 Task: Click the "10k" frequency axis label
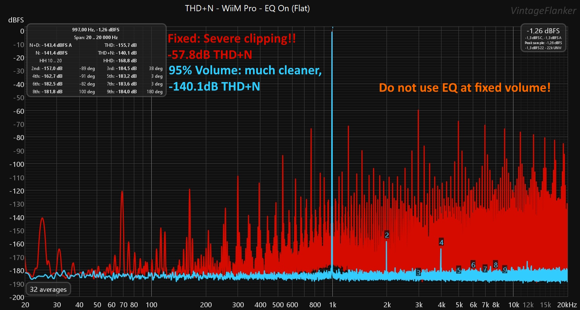[513, 304]
